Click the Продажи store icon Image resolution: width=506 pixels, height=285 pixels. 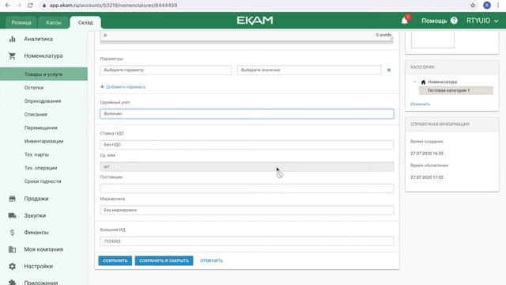point(13,199)
